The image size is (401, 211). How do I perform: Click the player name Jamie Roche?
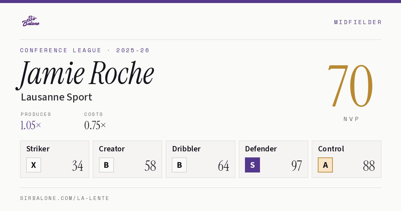85,74
